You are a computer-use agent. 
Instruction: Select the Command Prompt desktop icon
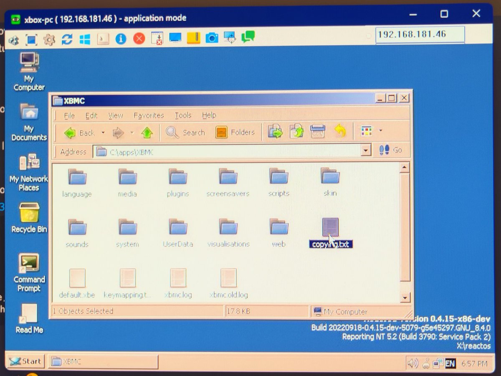click(x=29, y=272)
